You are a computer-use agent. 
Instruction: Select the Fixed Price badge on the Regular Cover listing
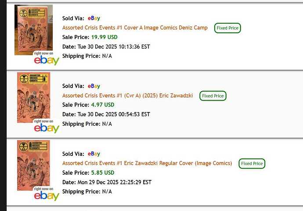coord(252,164)
